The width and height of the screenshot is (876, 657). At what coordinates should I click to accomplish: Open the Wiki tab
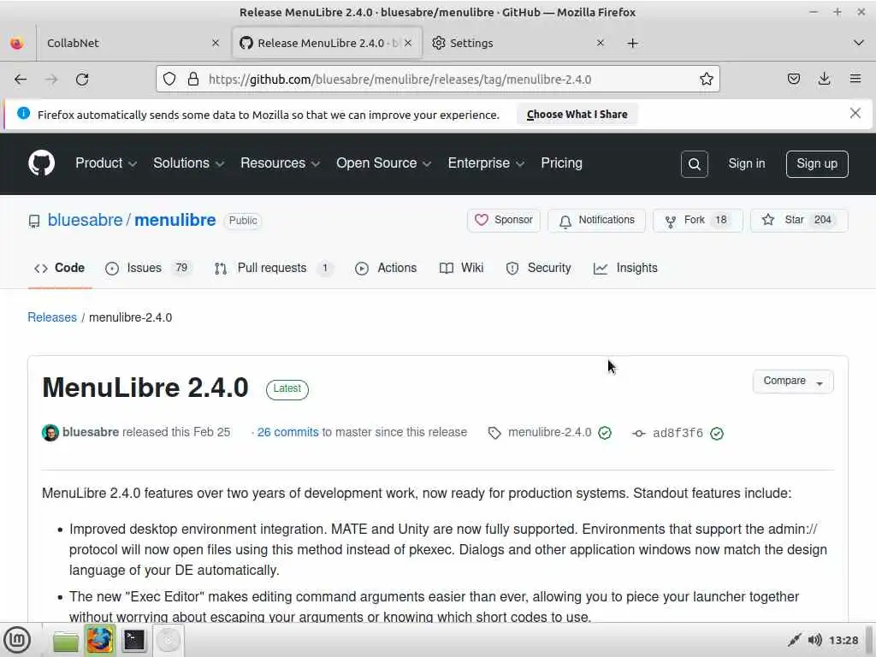click(461, 268)
